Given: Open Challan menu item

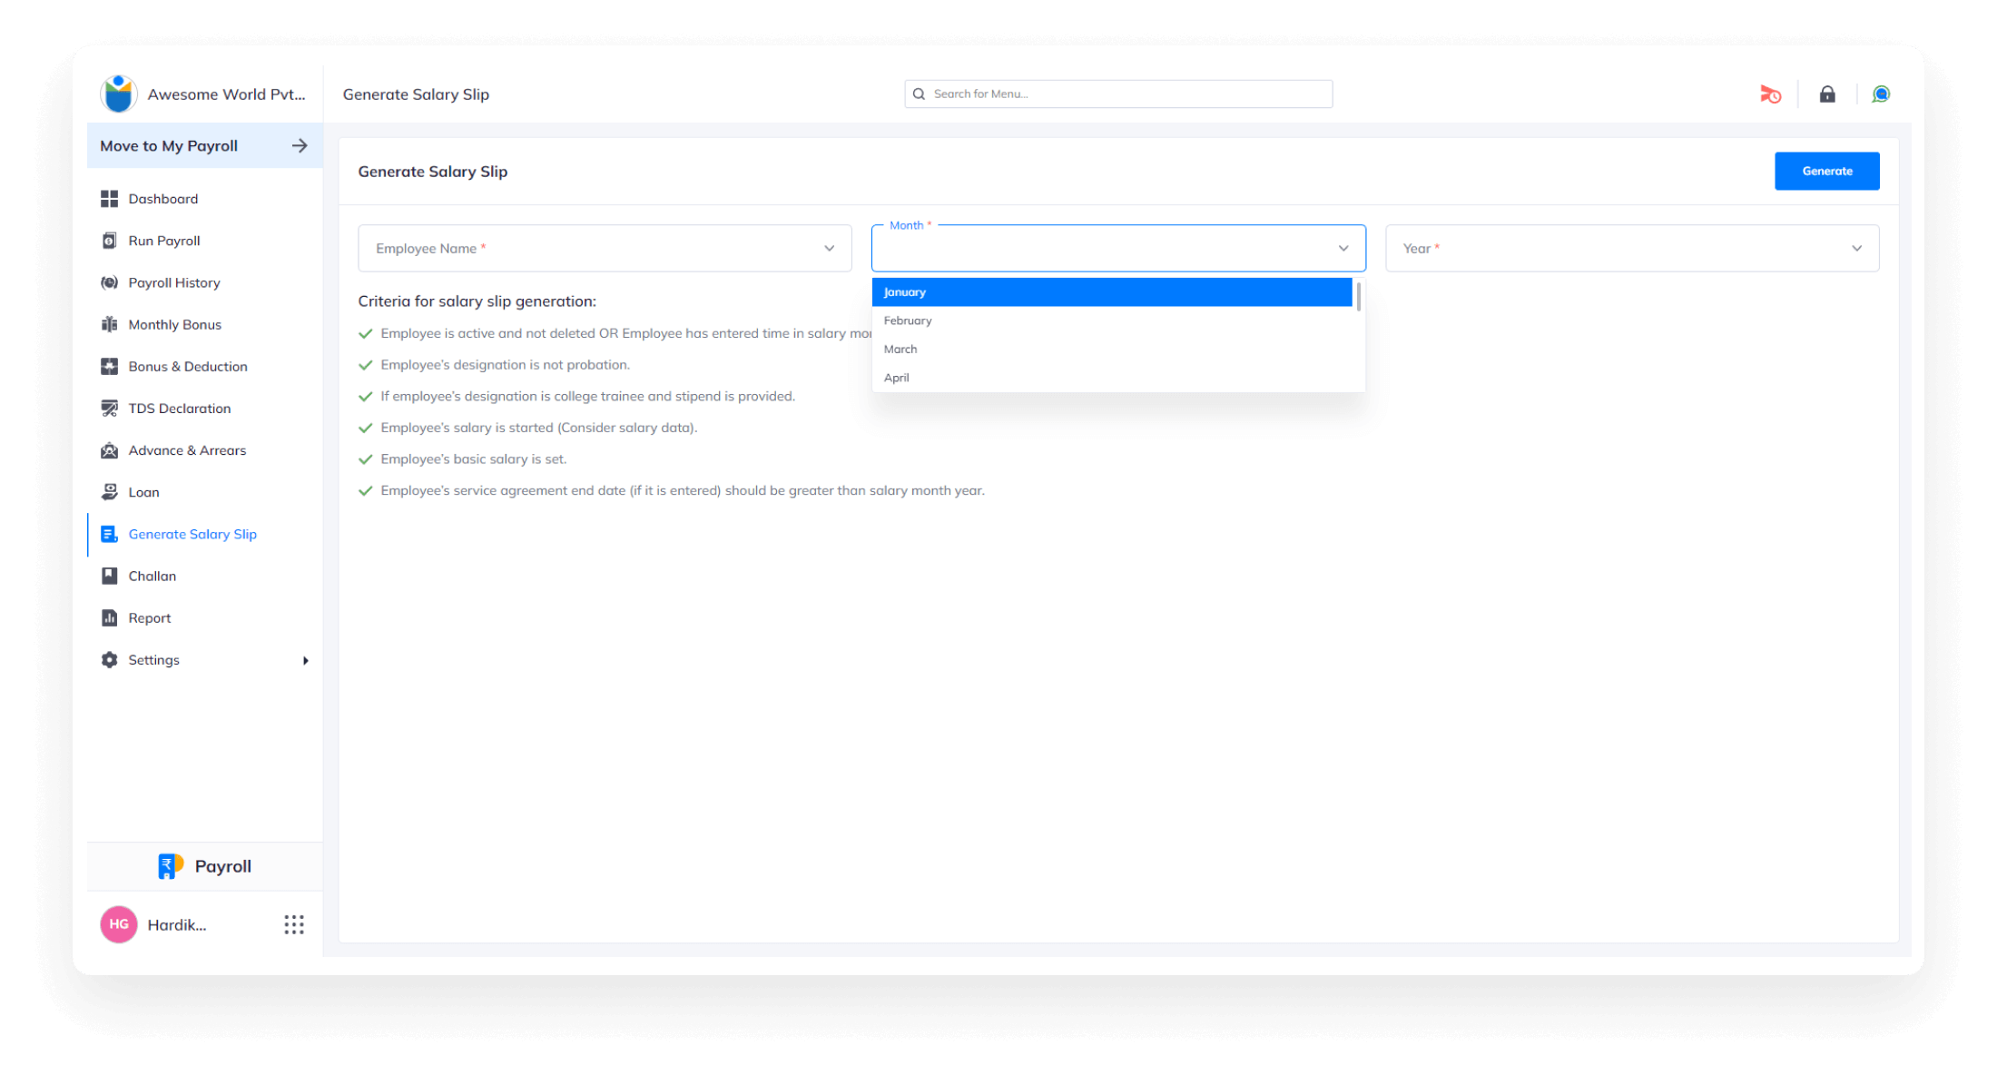Looking at the screenshot, I should (x=151, y=575).
